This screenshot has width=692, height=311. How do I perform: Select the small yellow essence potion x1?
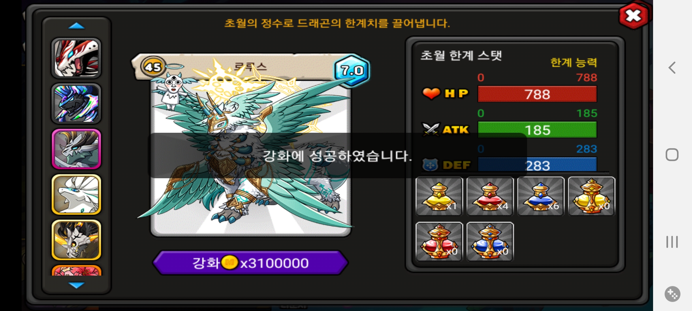coord(439,196)
